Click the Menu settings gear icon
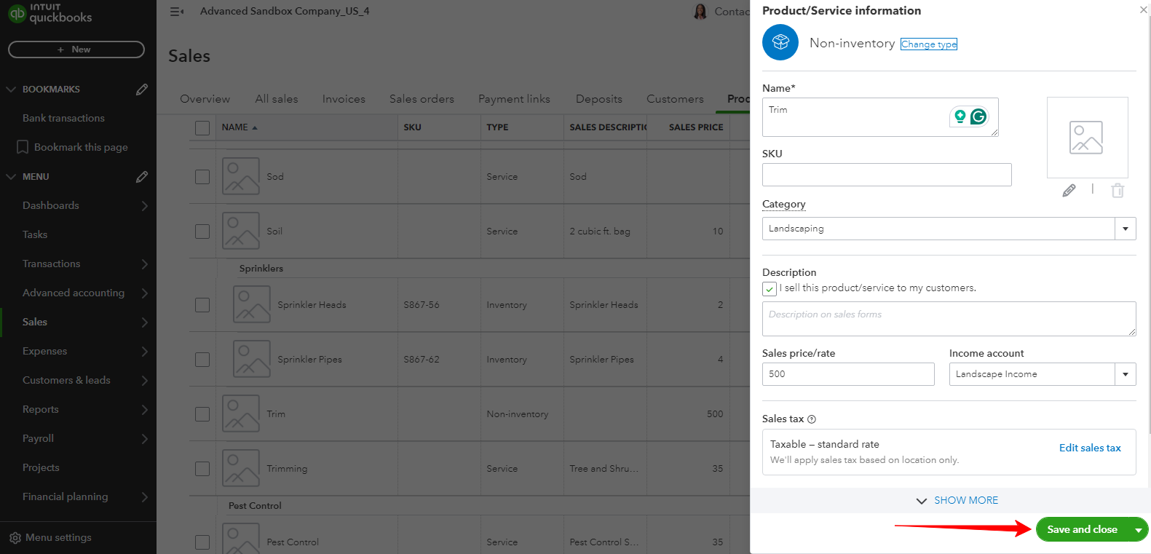 (x=15, y=538)
